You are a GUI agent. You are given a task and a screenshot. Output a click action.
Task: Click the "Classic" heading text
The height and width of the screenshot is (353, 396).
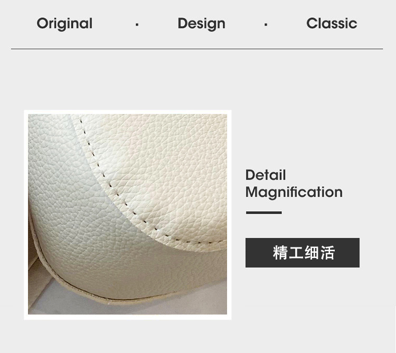(332, 23)
